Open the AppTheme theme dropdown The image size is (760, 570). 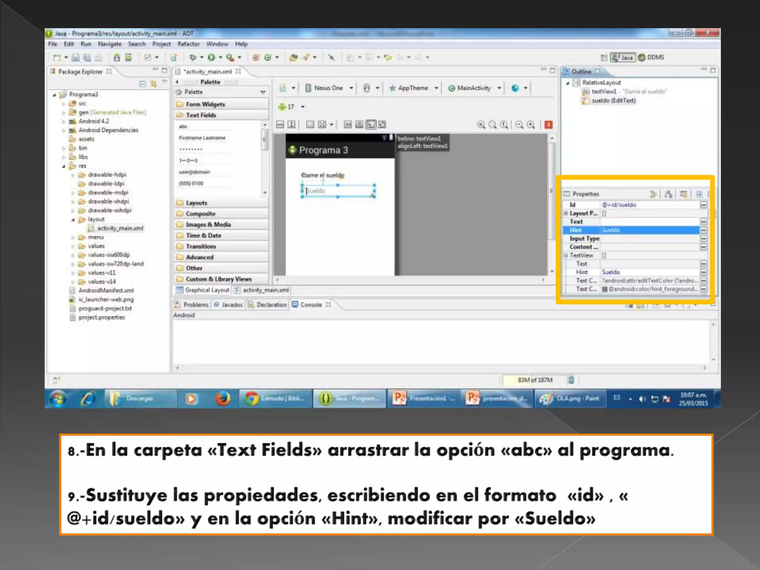(413, 88)
